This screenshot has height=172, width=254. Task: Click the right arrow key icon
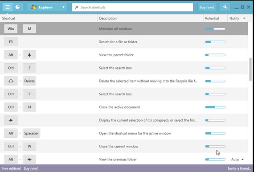(11, 120)
